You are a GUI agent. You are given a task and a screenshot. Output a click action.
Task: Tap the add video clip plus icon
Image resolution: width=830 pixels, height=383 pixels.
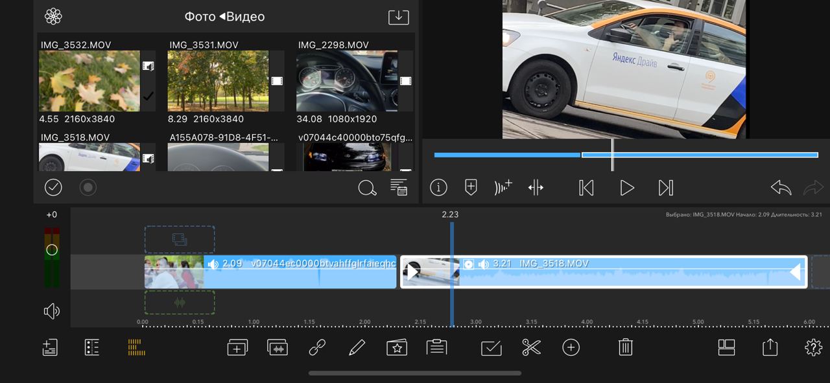[x=237, y=348]
